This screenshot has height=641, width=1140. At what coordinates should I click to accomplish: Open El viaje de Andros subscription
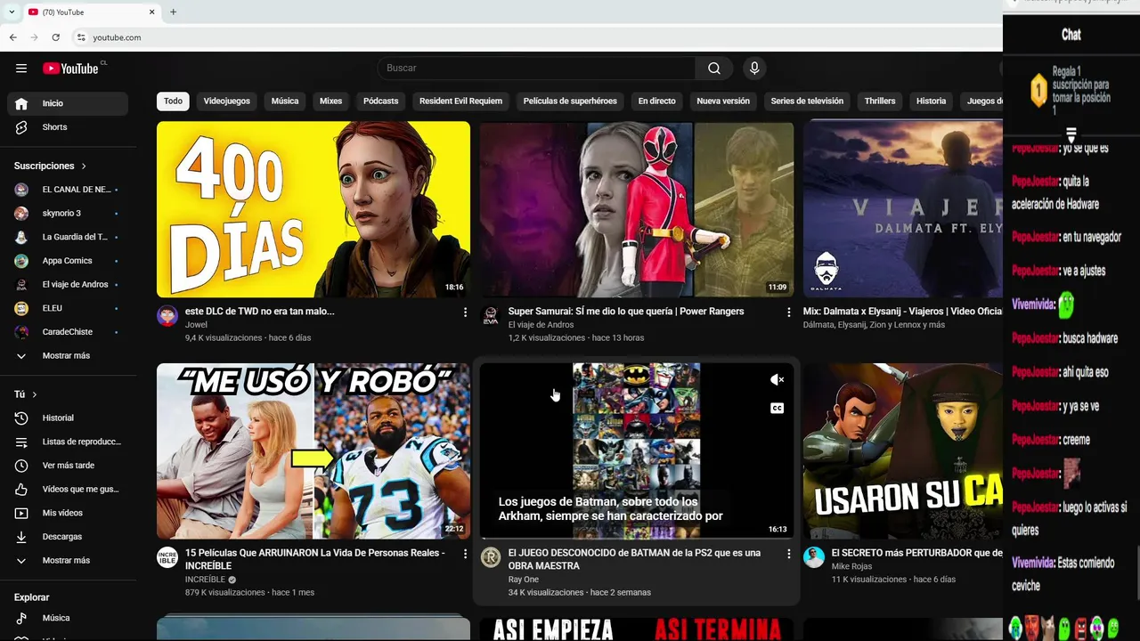[x=68, y=285]
